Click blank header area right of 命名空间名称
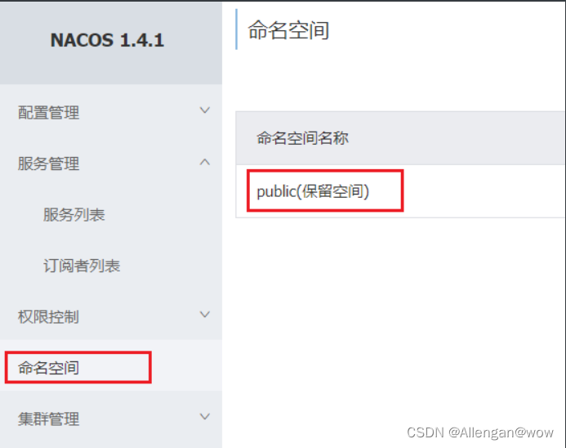Viewport: 566px width, 448px height. (457, 138)
